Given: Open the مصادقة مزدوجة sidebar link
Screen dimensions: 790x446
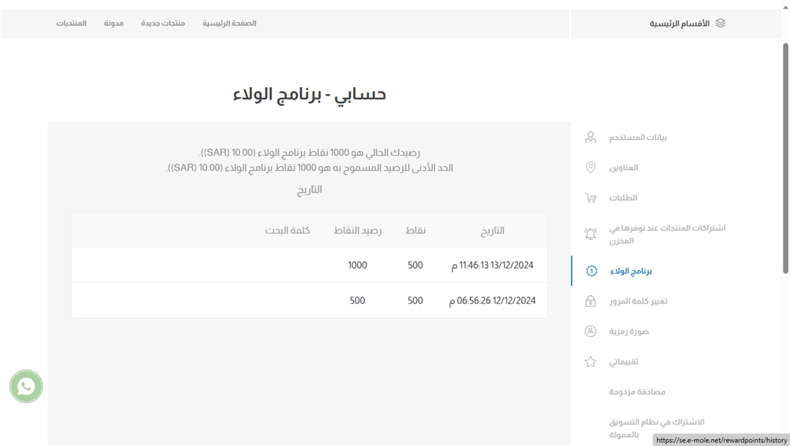Looking at the screenshot, I should 637,392.
